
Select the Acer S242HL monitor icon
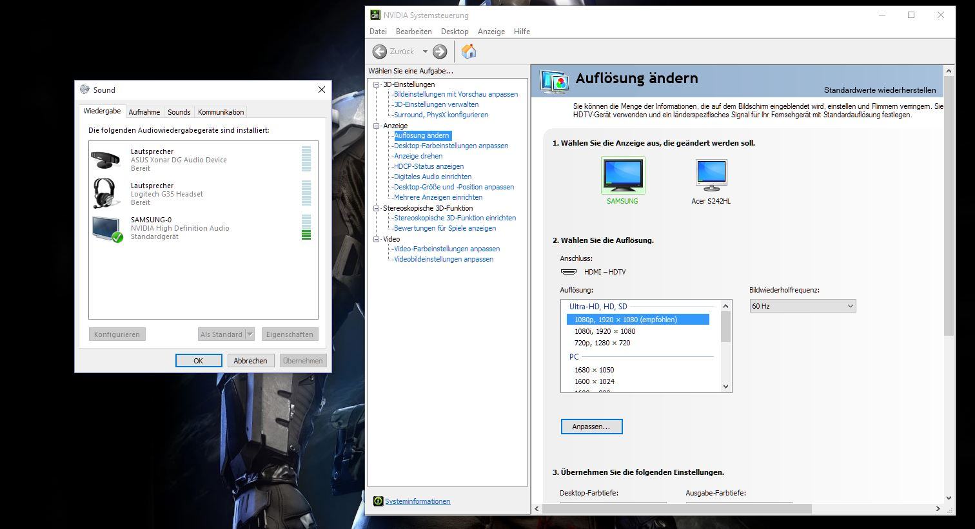click(x=711, y=175)
